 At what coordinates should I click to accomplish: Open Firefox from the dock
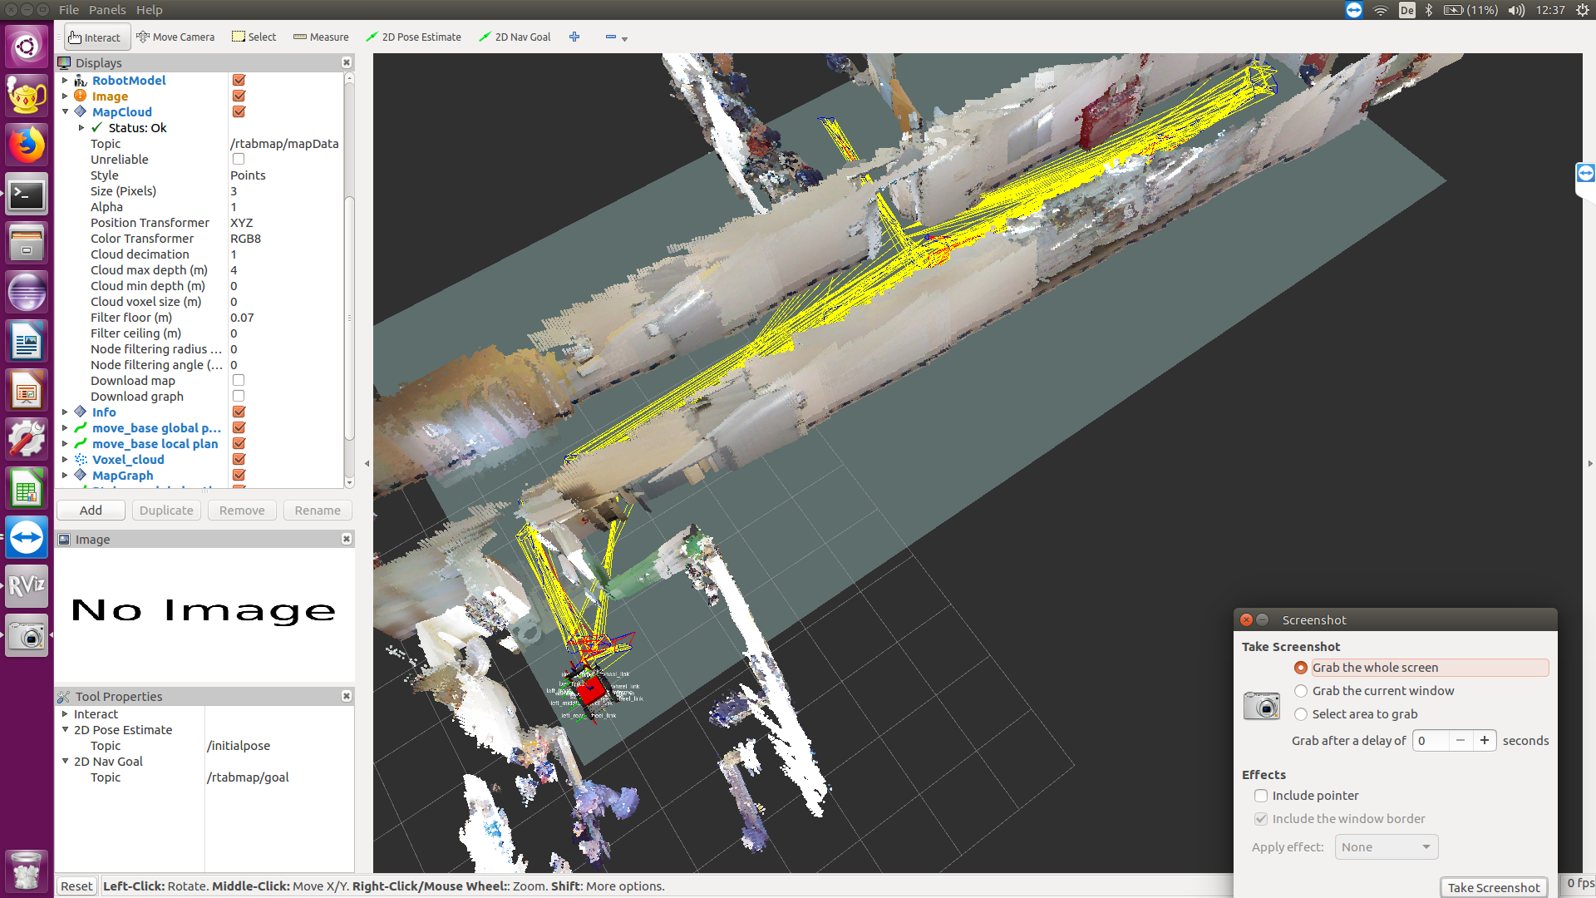pyautogui.click(x=27, y=146)
